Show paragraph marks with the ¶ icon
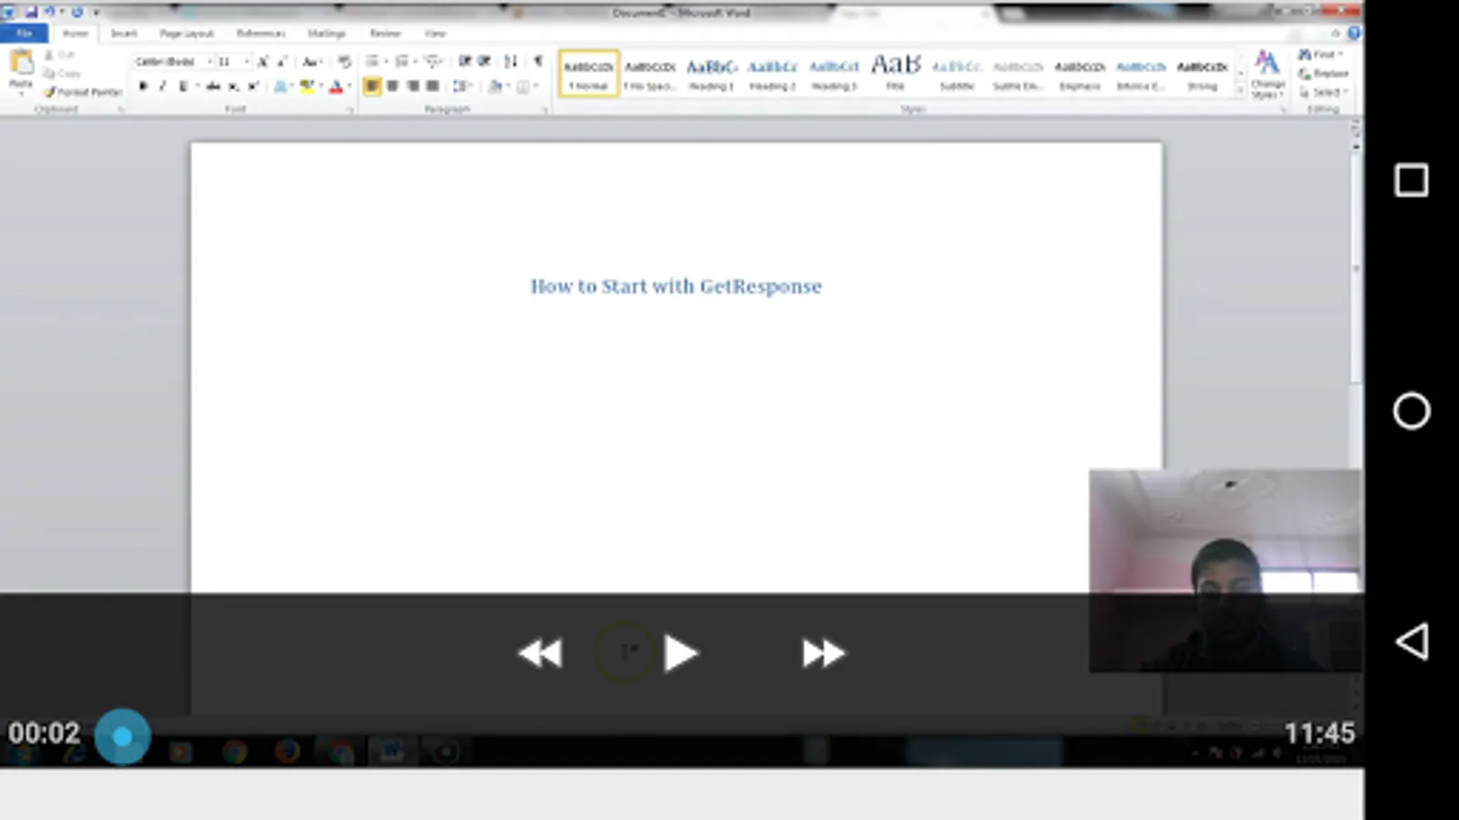The height and width of the screenshot is (820, 1459). [536, 62]
